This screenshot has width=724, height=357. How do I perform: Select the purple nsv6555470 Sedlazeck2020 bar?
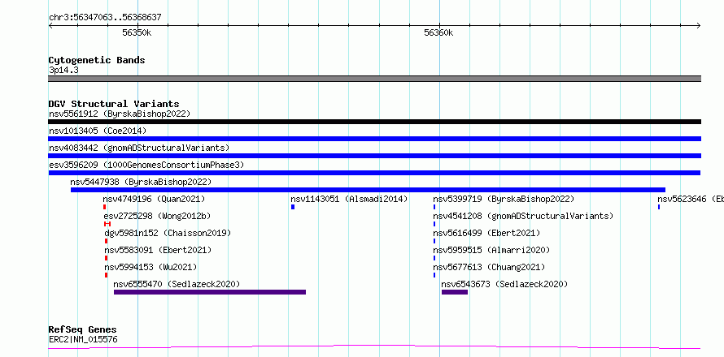click(210, 292)
